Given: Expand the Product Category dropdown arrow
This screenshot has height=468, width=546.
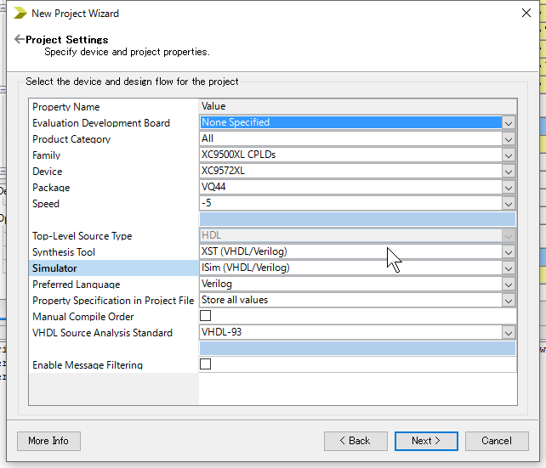Looking at the screenshot, I should tap(508, 139).
